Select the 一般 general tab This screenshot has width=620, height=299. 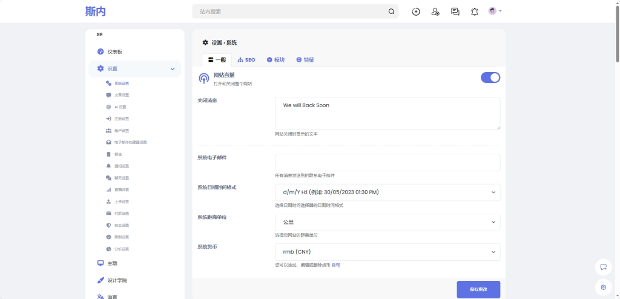(x=217, y=60)
